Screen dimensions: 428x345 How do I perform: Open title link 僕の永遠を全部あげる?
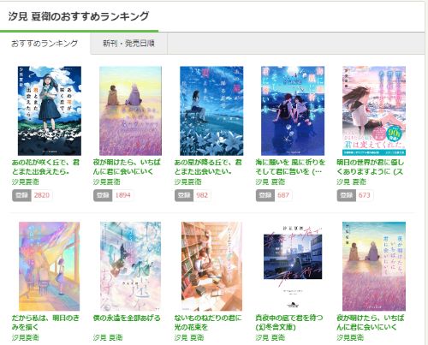127,318
